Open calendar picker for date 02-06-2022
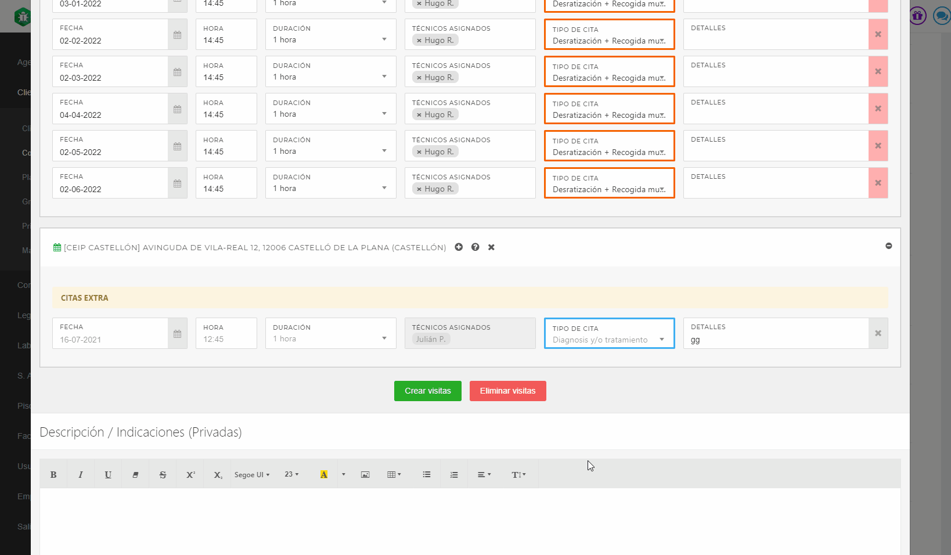The height and width of the screenshot is (555, 951). pyautogui.click(x=178, y=183)
